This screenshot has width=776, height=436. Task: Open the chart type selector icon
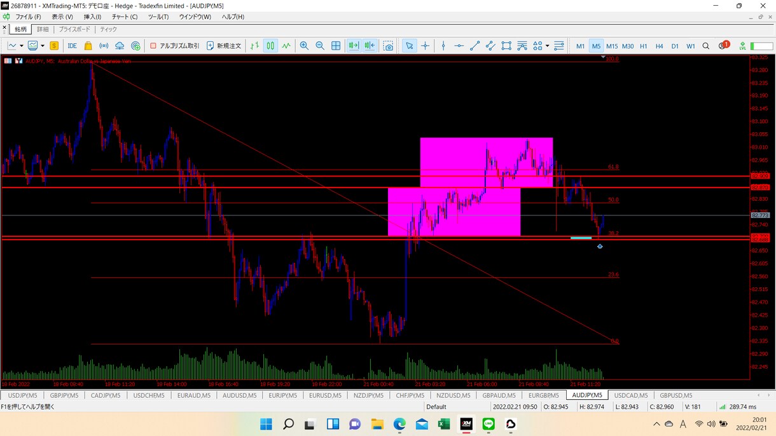click(12, 46)
